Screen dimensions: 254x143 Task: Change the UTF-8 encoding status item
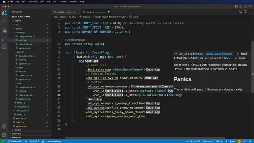pyautogui.click(x=219, y=141)
